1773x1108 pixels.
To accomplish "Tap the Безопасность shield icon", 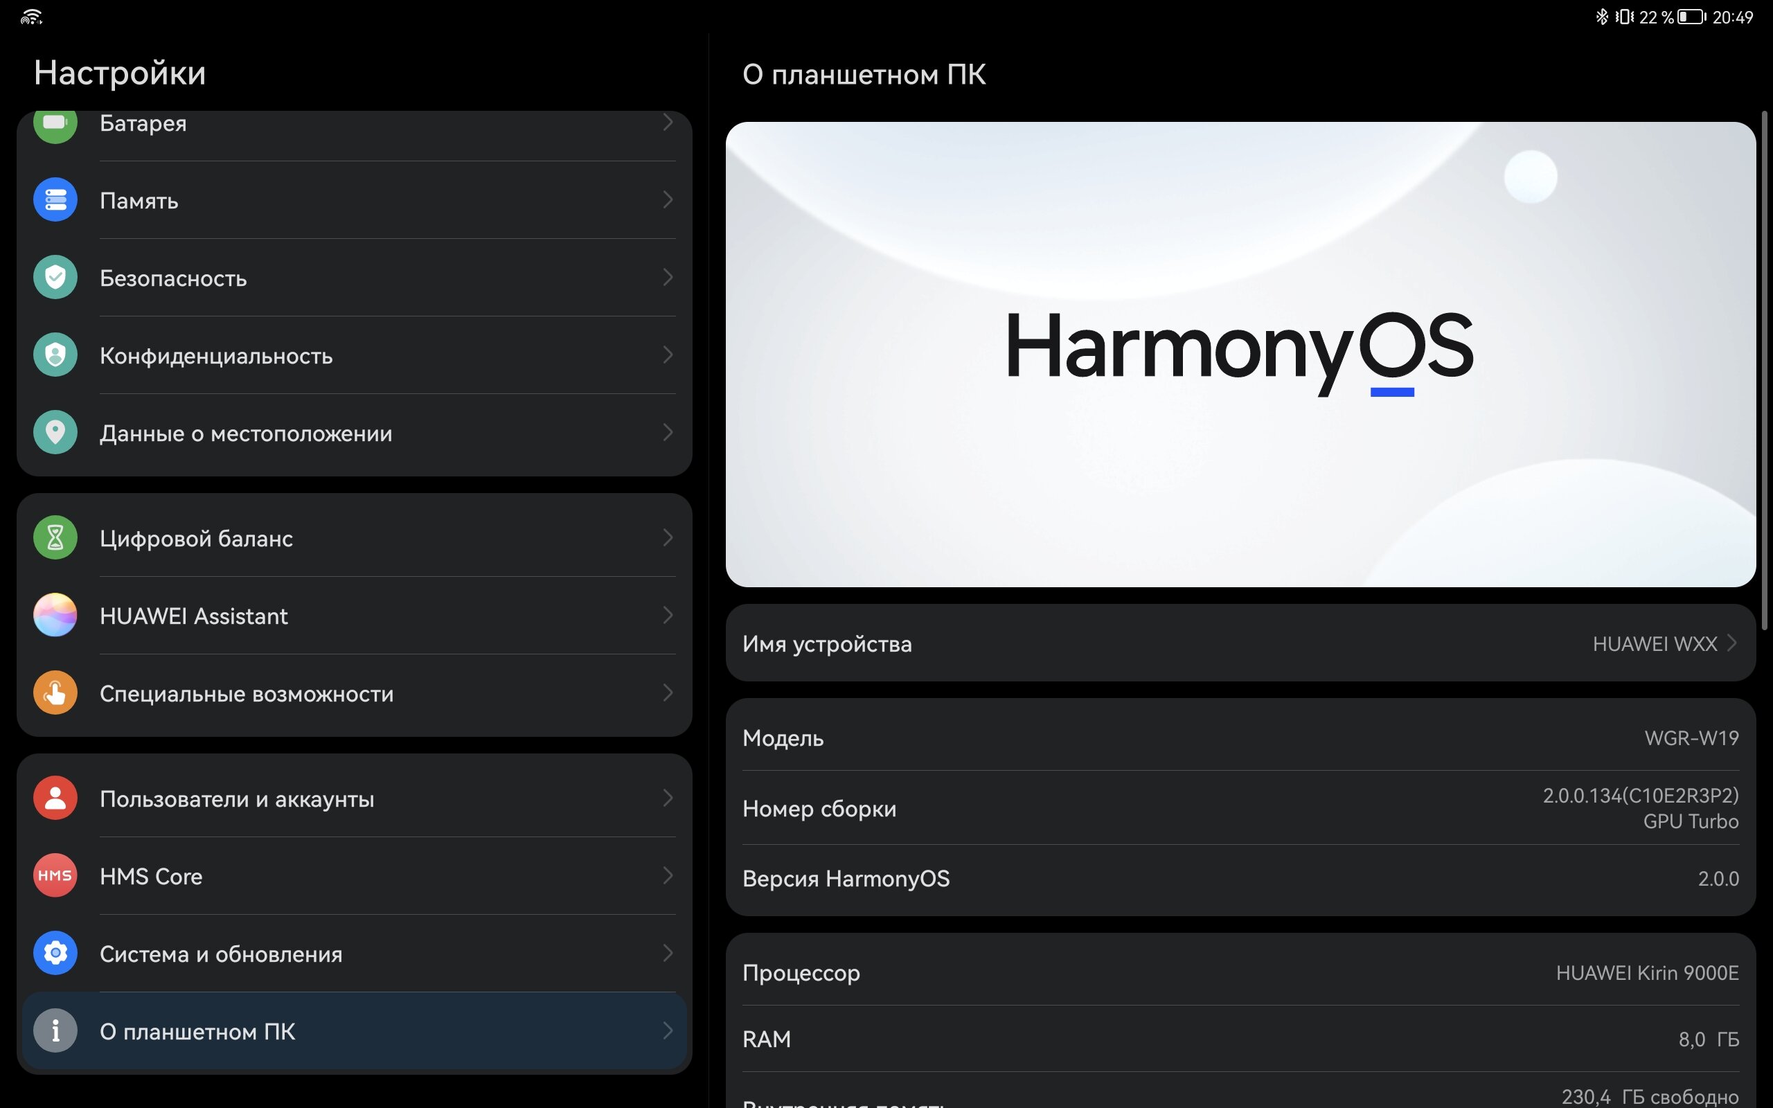I will (x=55, y=277).
